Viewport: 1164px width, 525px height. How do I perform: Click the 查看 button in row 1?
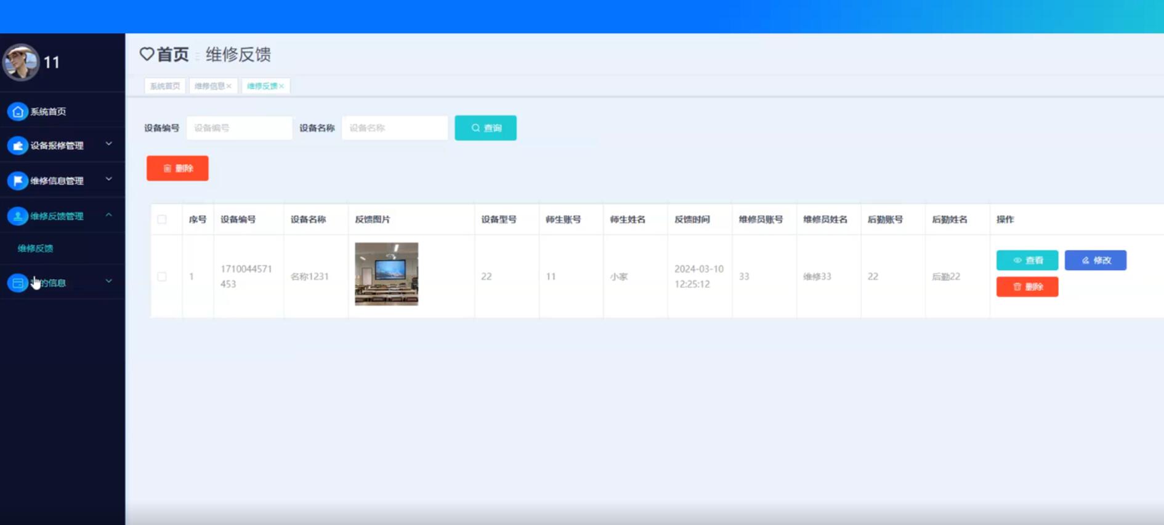tap(1027, 260)
